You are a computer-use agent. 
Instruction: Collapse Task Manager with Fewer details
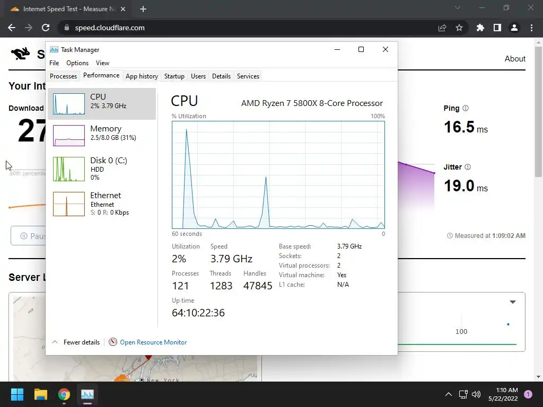coord(76,342)
